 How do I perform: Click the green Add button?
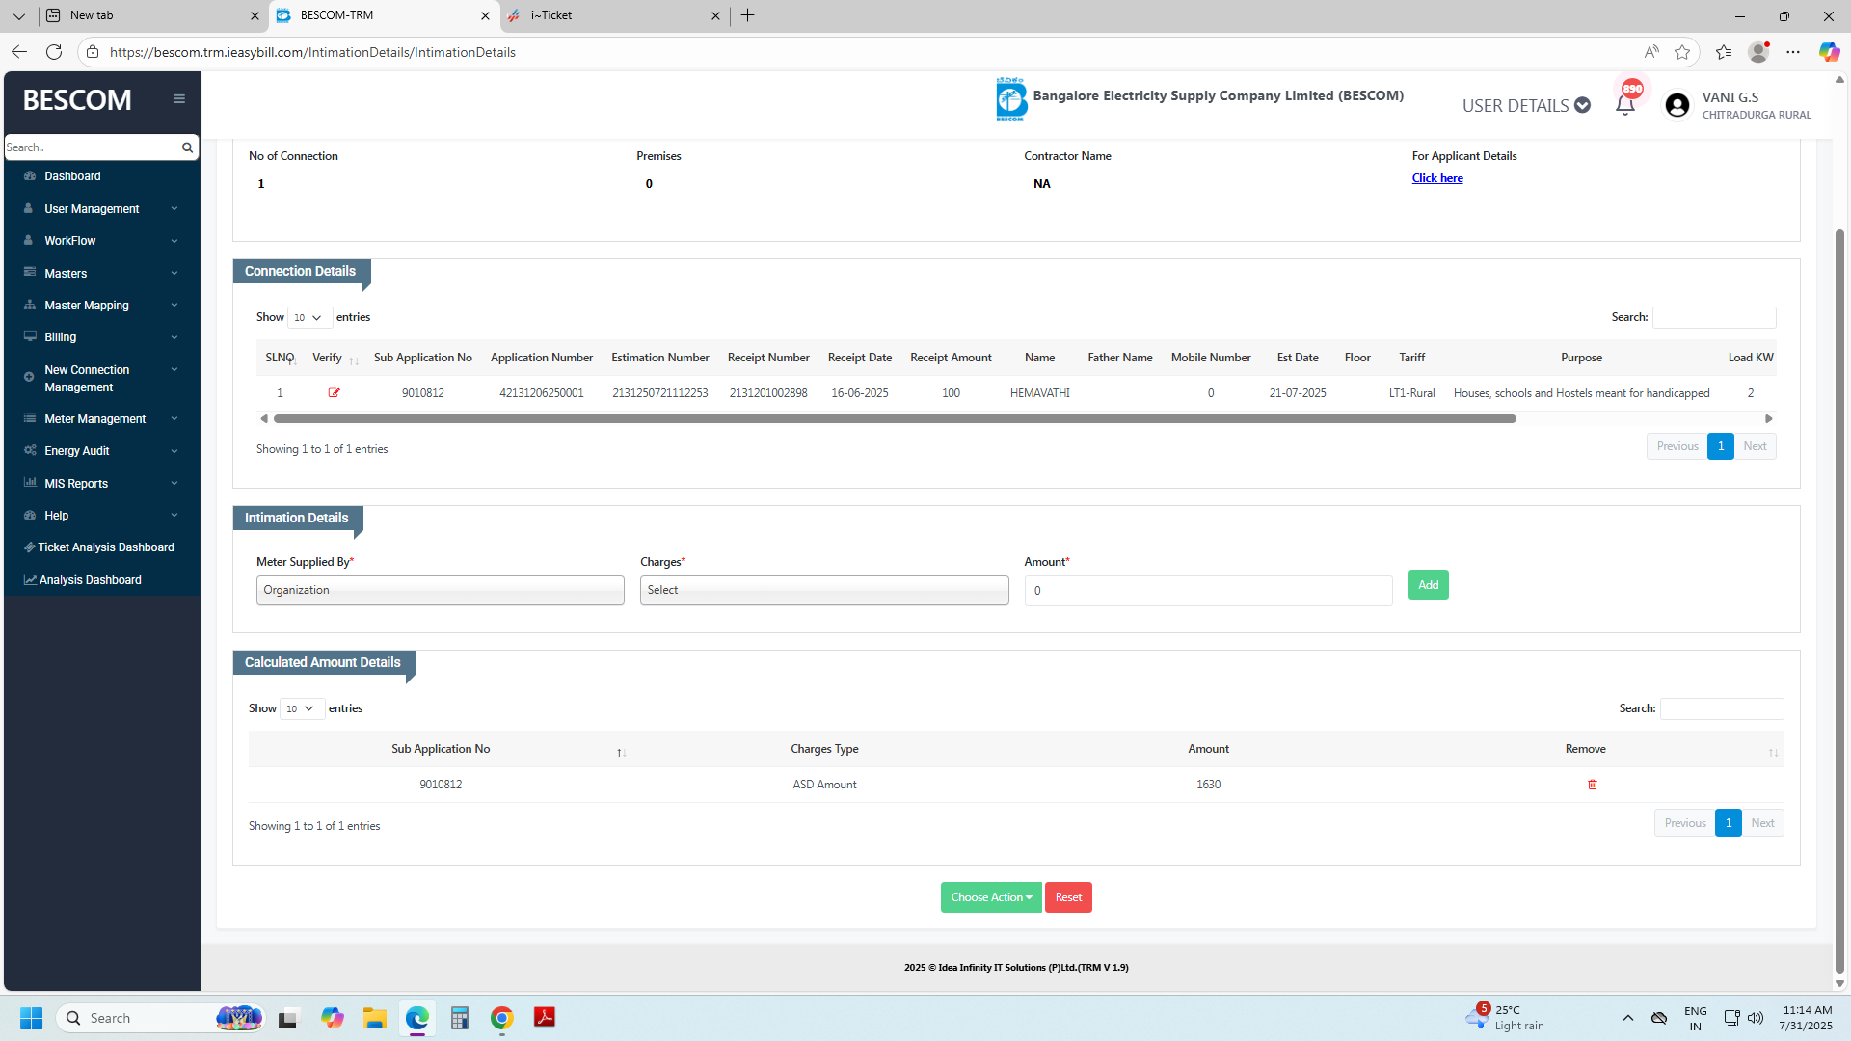pos(1428,585)
